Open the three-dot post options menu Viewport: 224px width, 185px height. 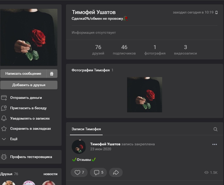[214, 145]
